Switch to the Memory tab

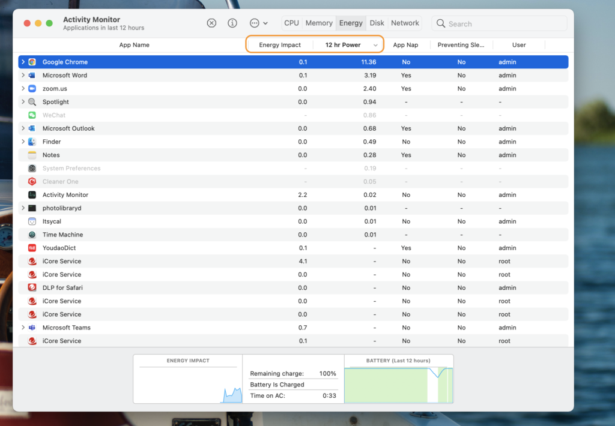[319, 23]
